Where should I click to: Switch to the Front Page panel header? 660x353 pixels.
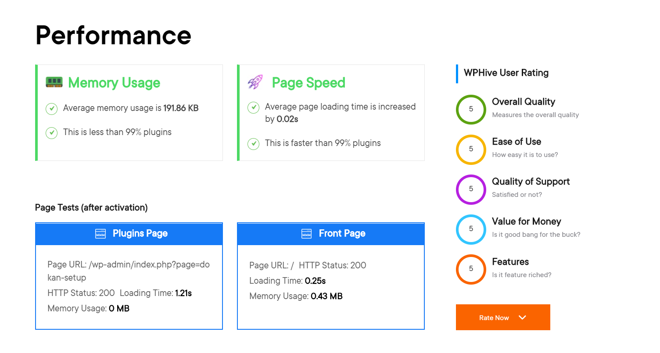tap(331, 233)
